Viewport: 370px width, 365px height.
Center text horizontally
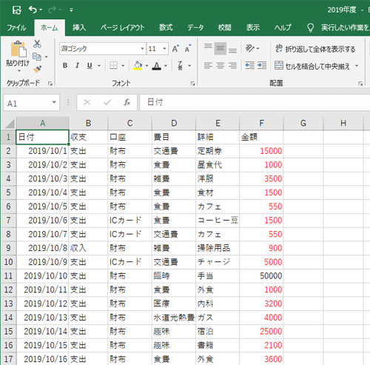pos(221,66)
